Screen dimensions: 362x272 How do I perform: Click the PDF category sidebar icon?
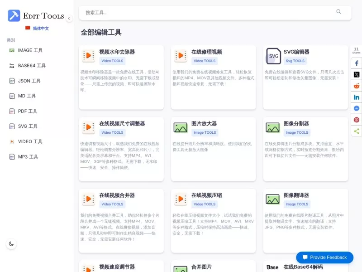pos(12,111)
